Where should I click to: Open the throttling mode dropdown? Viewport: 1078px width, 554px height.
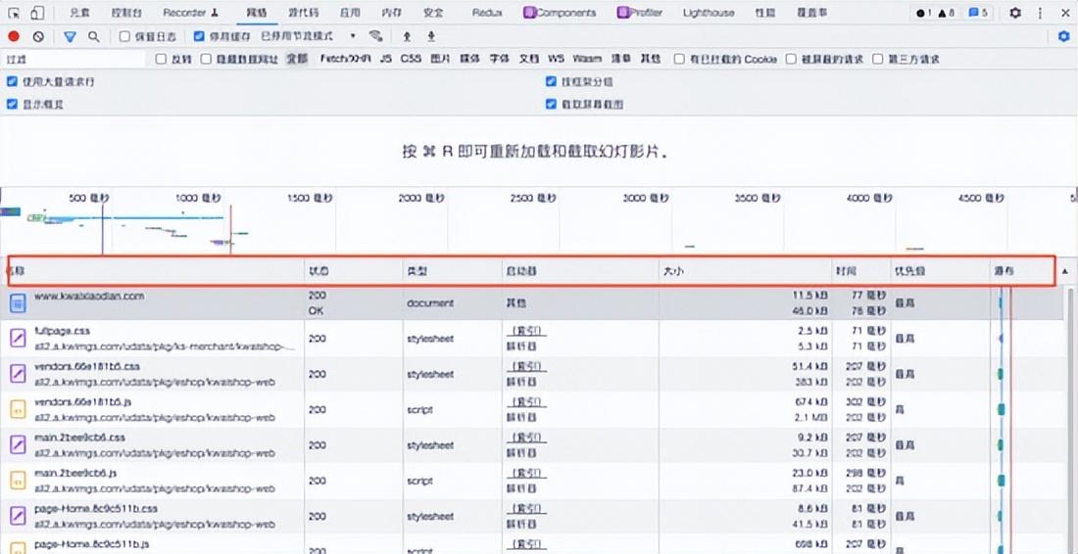pyautogui.click(x=310, y=35)
